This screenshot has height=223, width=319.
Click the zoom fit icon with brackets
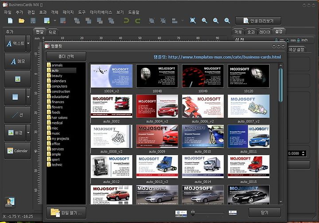click(x=193, y=20)
